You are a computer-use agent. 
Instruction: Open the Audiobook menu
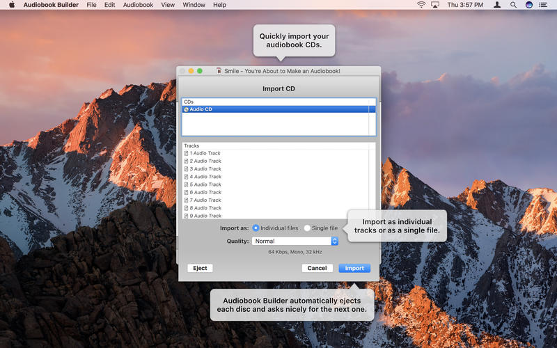pyautogui.click(x=138, y=5)
